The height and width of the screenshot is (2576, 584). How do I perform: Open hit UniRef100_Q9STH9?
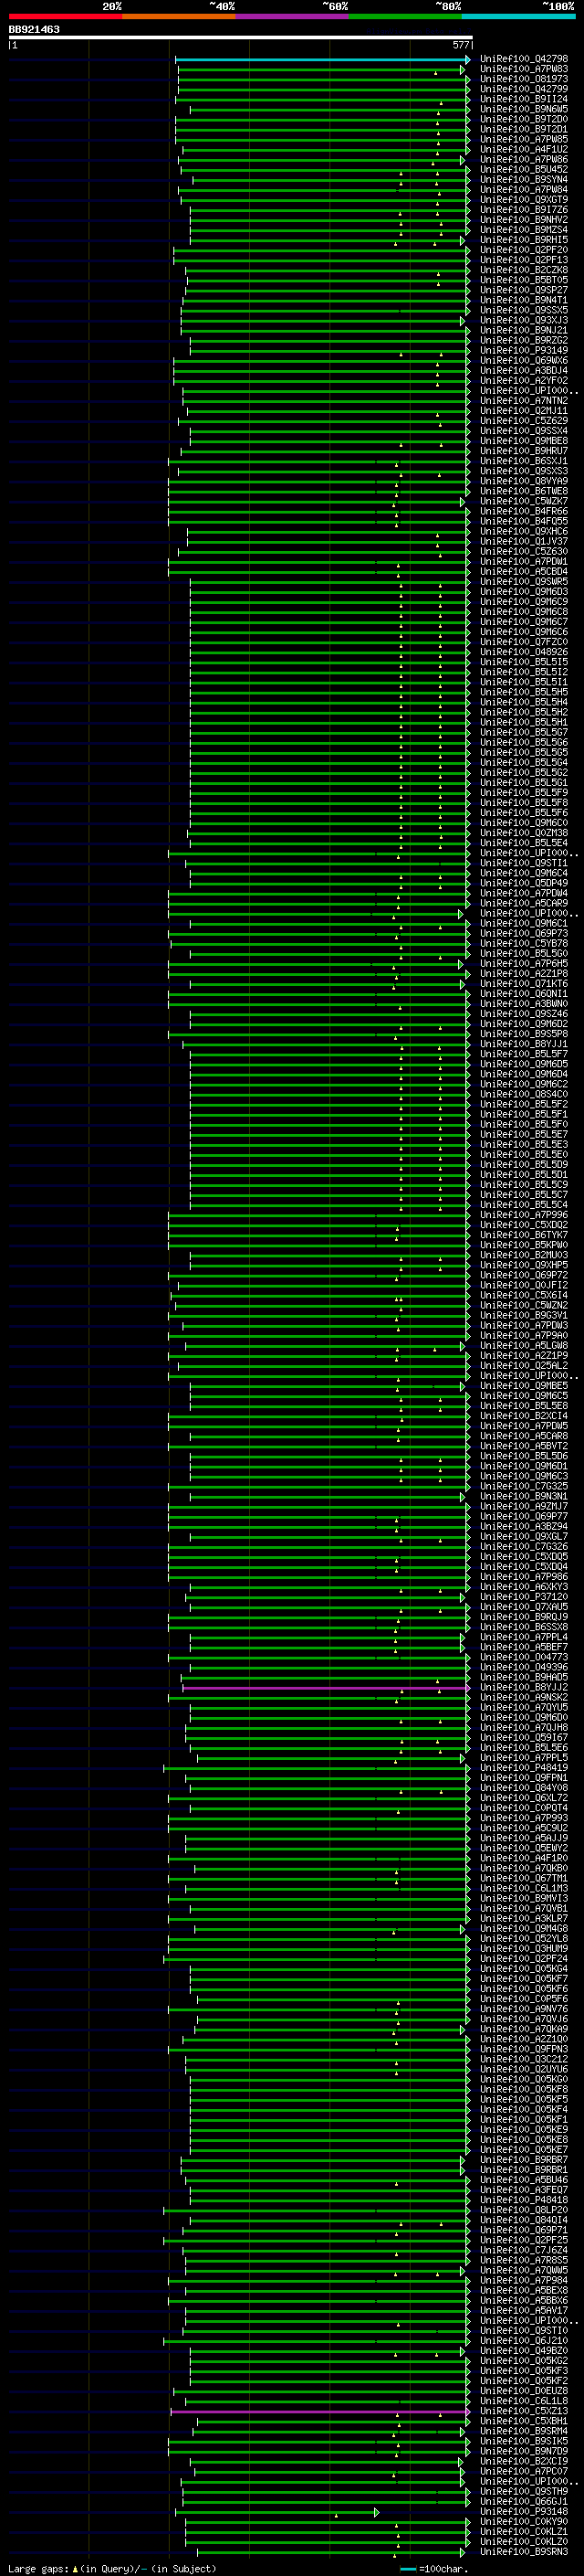tap(524, 2492)
